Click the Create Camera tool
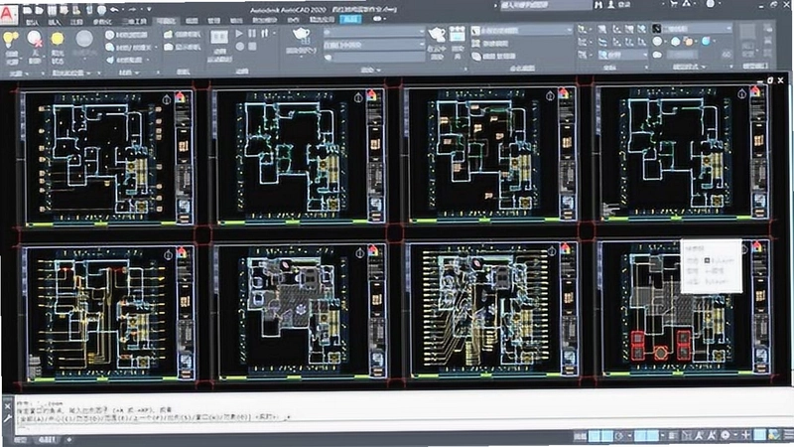This screenshot has width=794, height=447. coord(183,35)
